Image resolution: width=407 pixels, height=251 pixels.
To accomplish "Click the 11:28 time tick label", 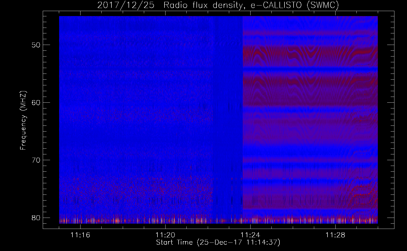I will point(335,235).
